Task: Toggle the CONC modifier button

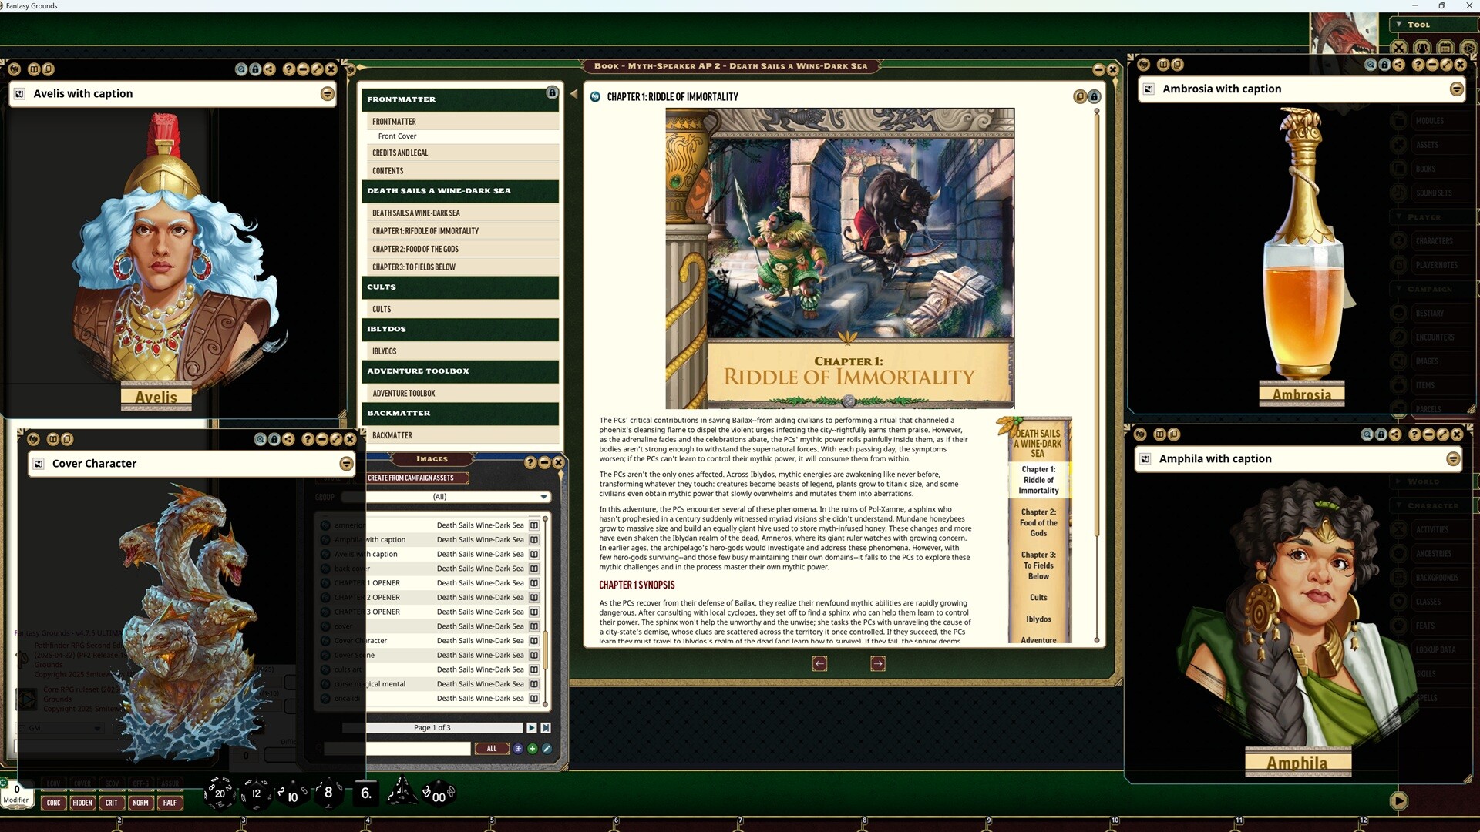Action: tap(53, 803)
